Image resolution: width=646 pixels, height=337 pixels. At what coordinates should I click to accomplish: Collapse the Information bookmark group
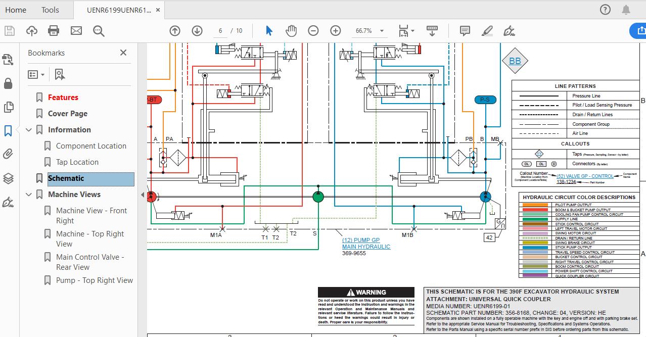pyautogui.click(x=29, y=130)
